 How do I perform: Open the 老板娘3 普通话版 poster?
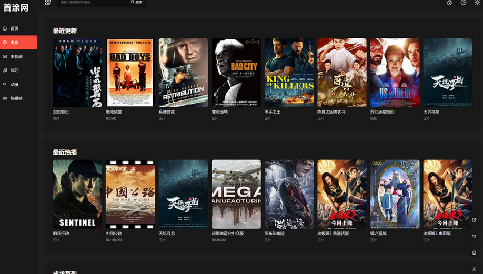point(342,194)
